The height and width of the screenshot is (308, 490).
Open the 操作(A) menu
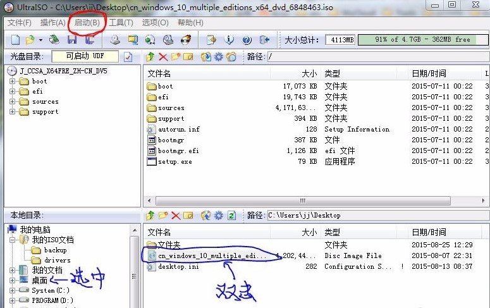[53, 23]
